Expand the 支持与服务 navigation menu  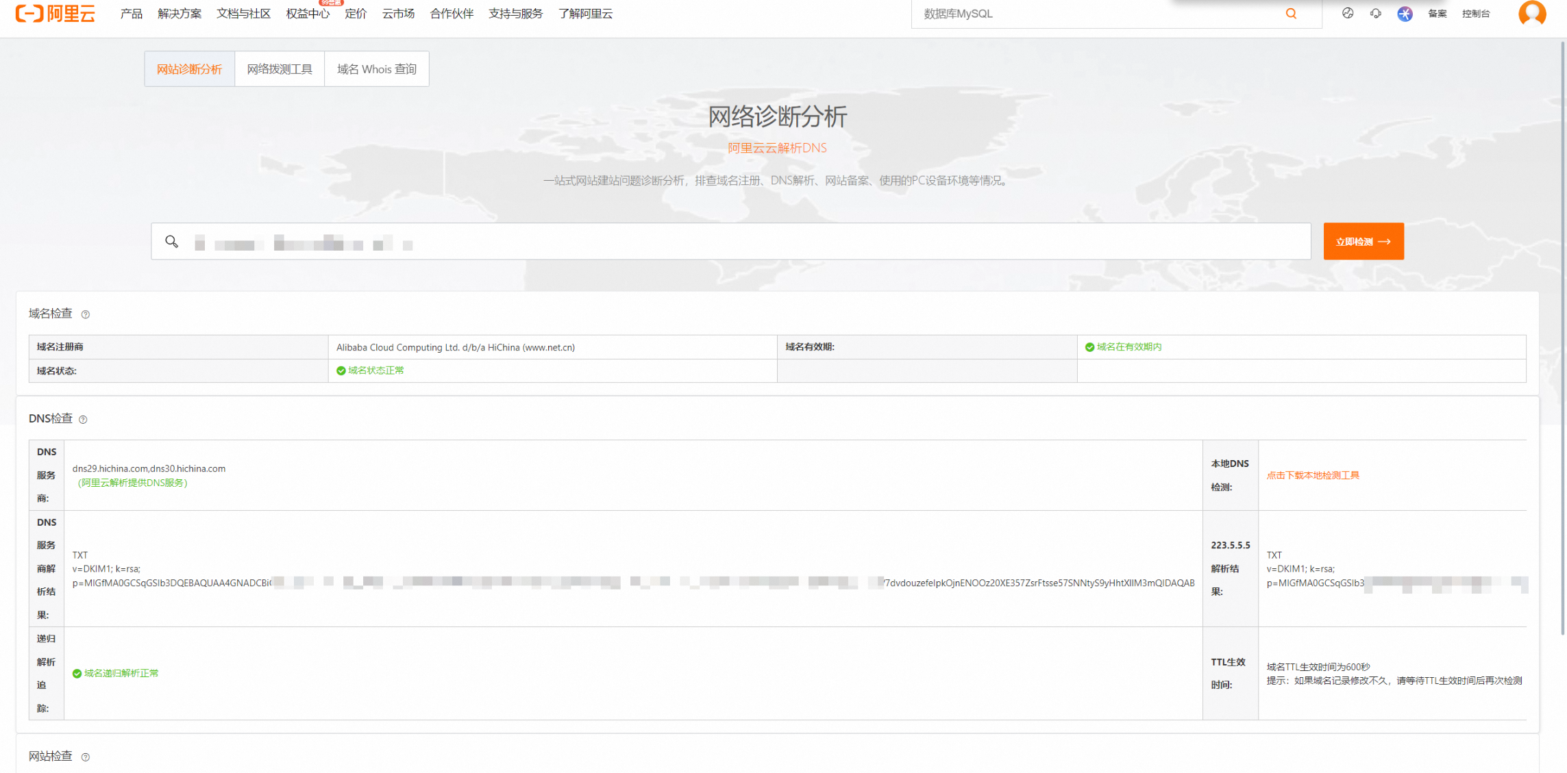pos(515,14)
